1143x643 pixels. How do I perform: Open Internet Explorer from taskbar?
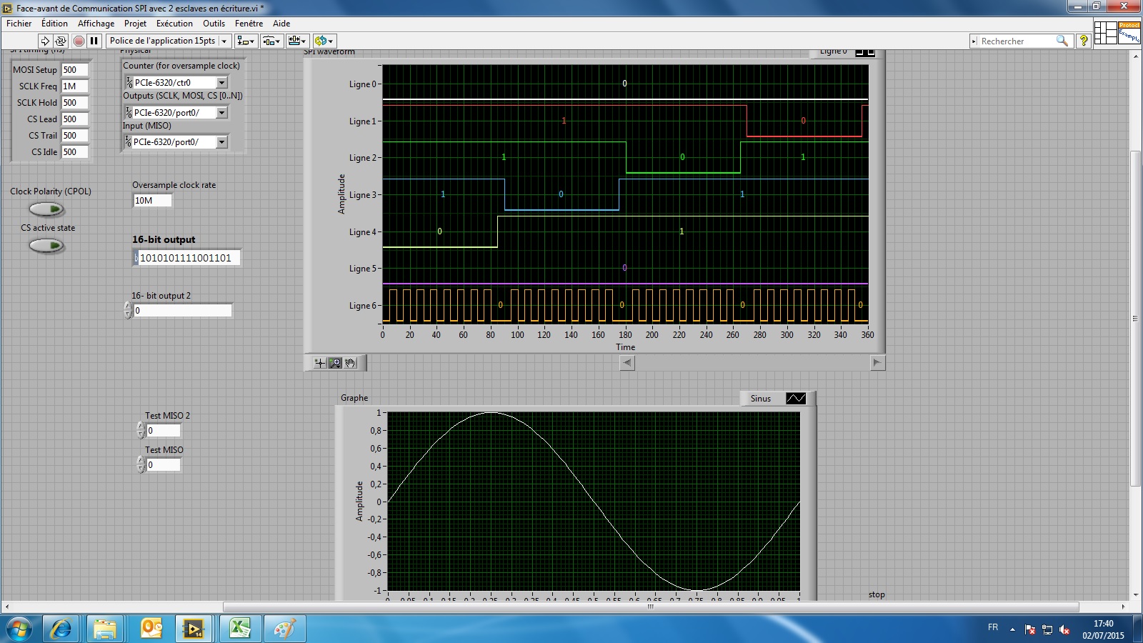pos(61,629)
